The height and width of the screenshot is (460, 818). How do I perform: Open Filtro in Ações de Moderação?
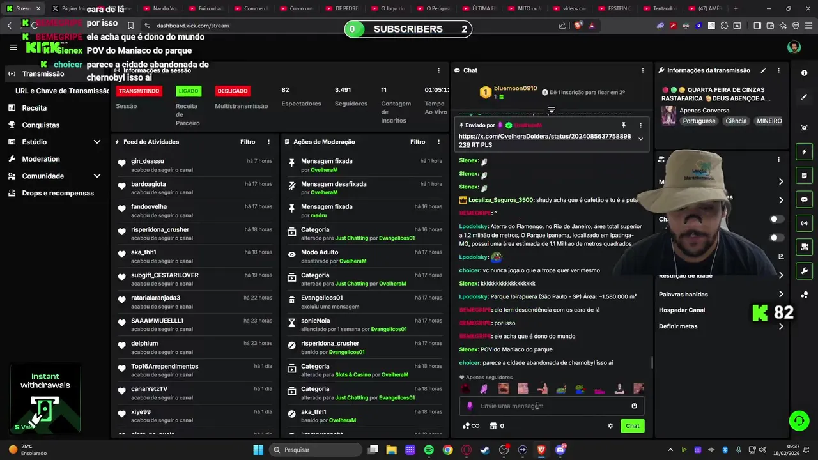[x=417, y=142]
